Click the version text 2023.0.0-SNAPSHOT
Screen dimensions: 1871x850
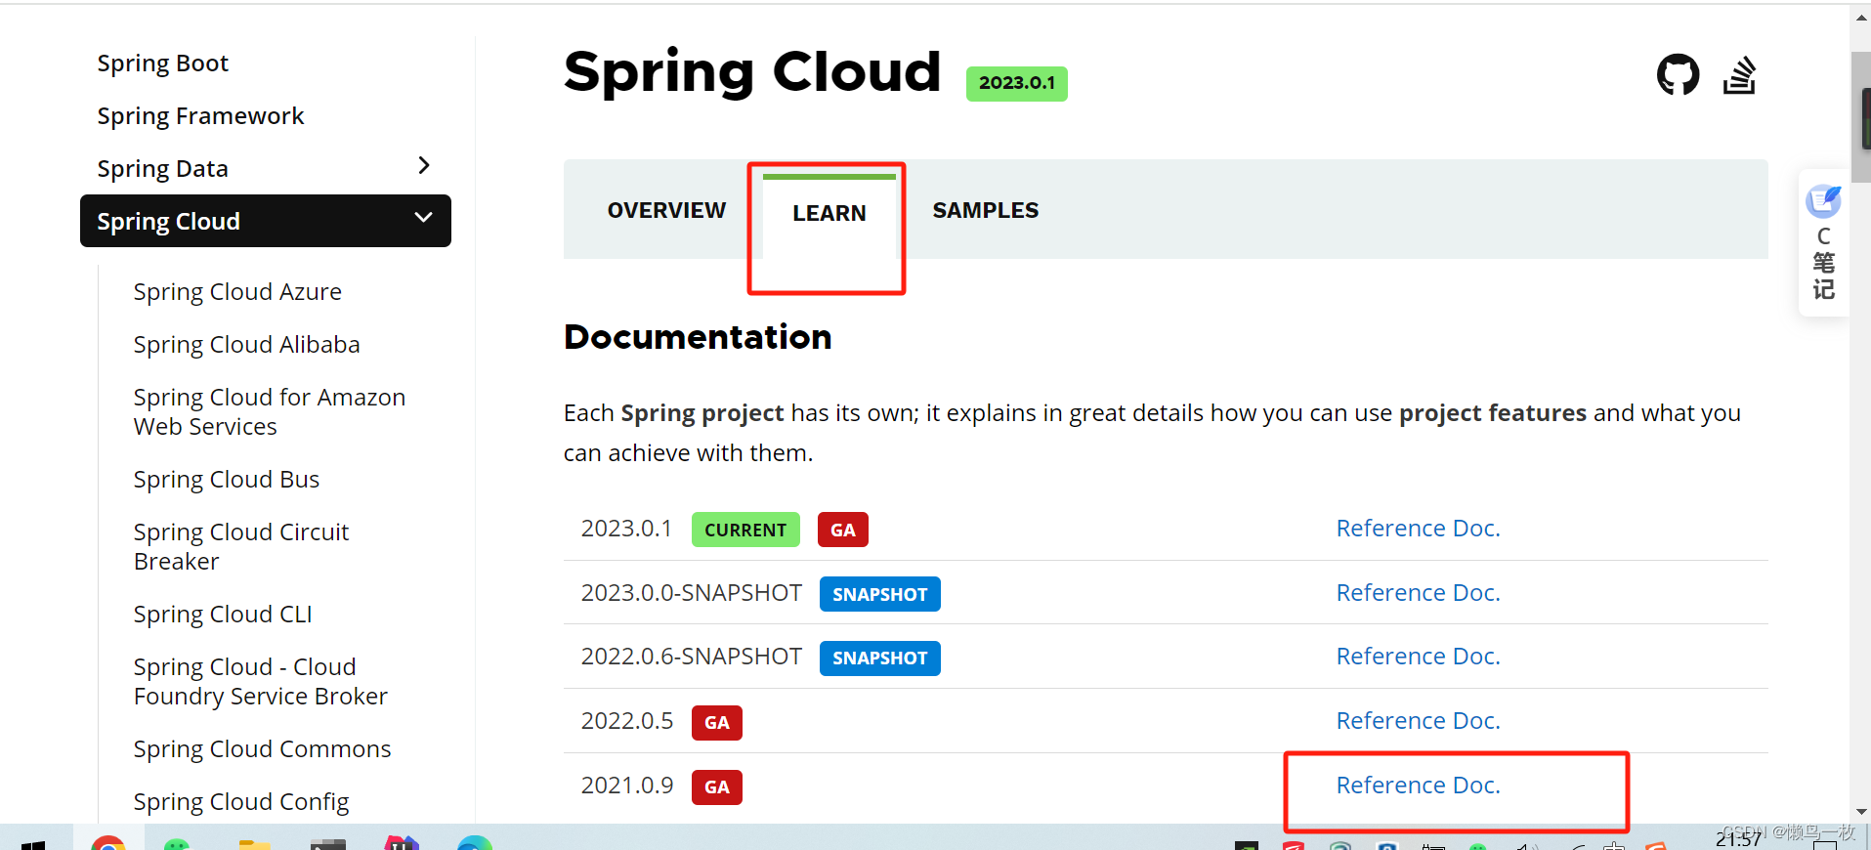(x=691, y=593)
